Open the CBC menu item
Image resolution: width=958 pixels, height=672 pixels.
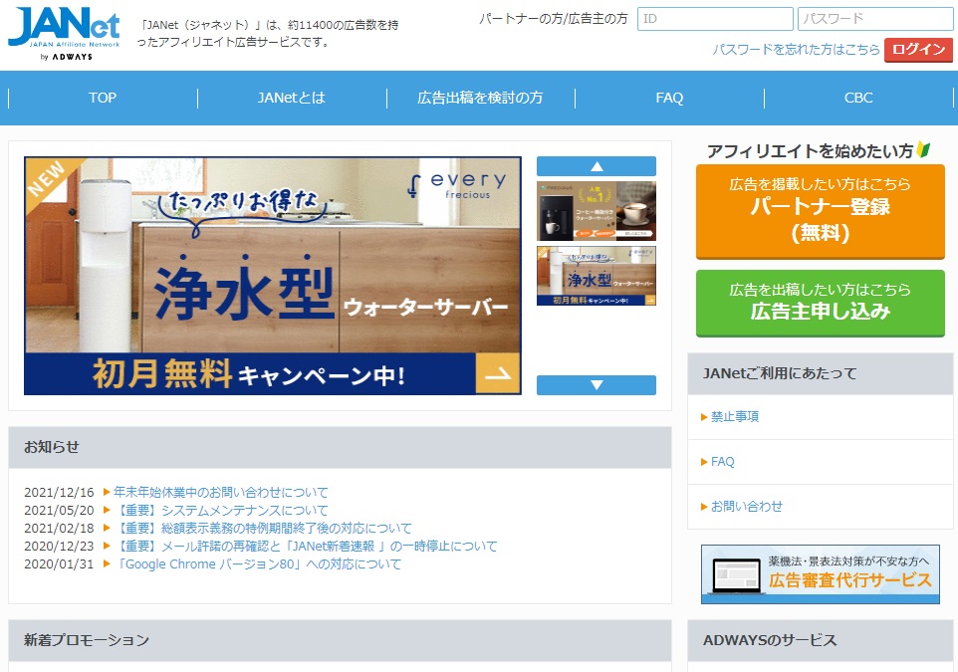[x=858, y=98]
